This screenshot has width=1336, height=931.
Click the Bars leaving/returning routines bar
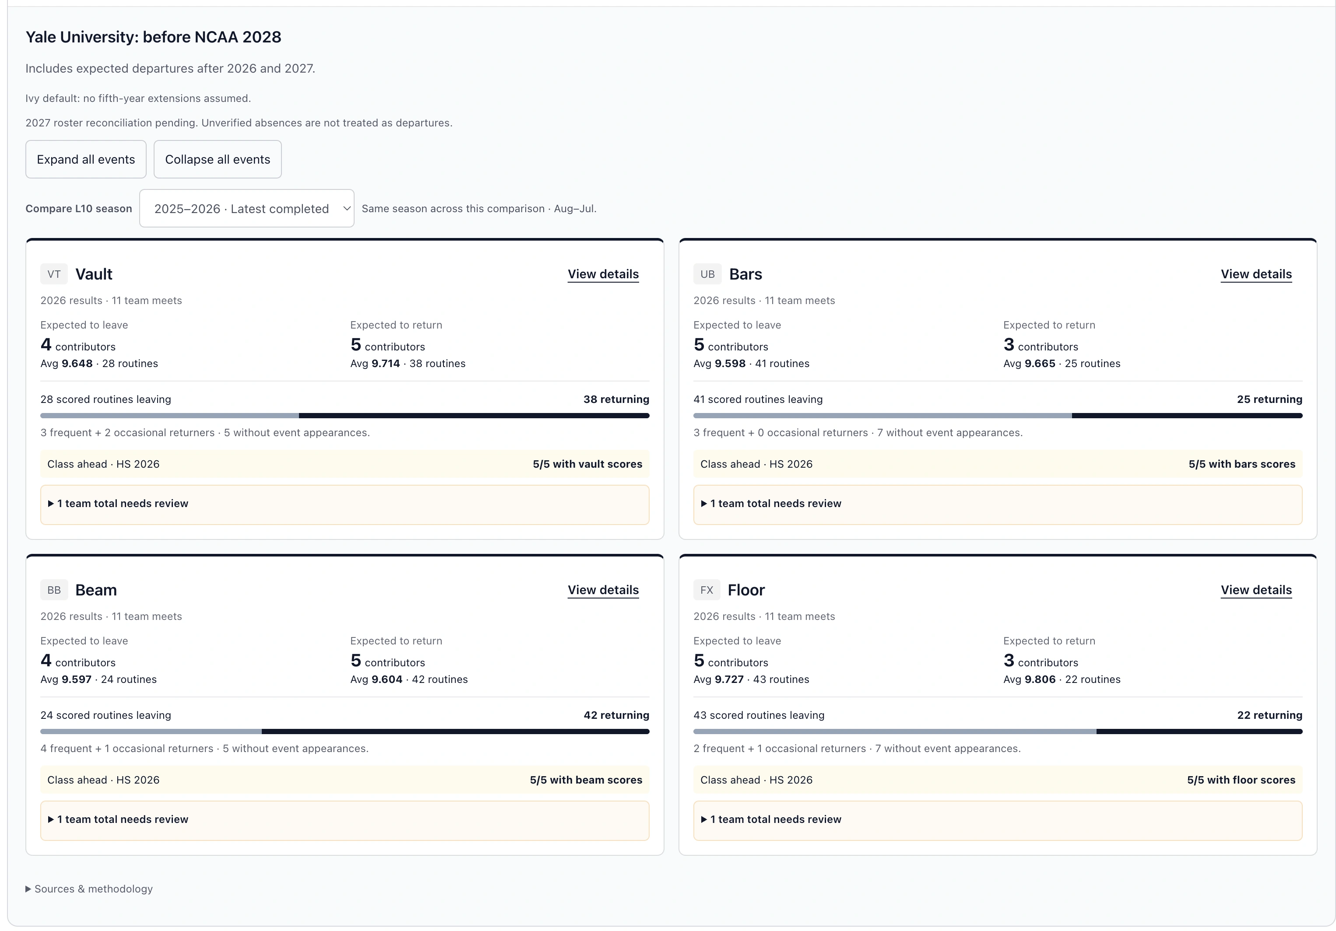[997, 416]
